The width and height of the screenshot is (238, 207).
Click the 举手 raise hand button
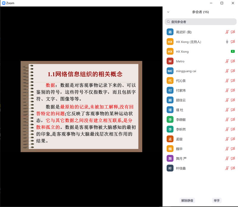tap(217, 200)
